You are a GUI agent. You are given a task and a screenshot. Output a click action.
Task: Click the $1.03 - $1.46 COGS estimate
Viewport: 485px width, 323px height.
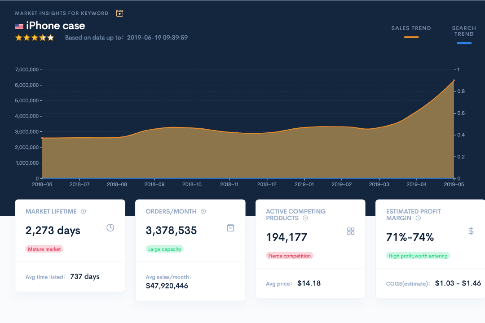pos(458,284)
